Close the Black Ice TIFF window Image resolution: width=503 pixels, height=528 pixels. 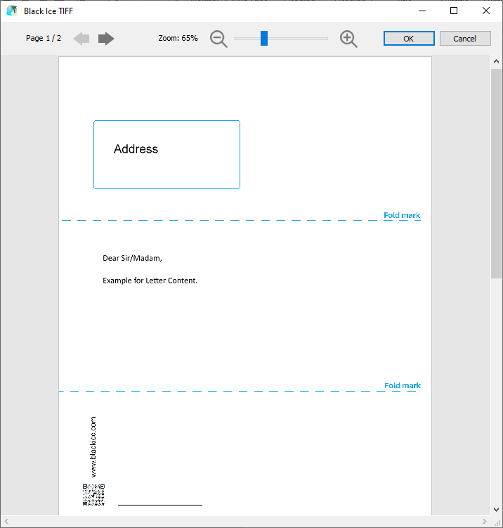[486, 11]
